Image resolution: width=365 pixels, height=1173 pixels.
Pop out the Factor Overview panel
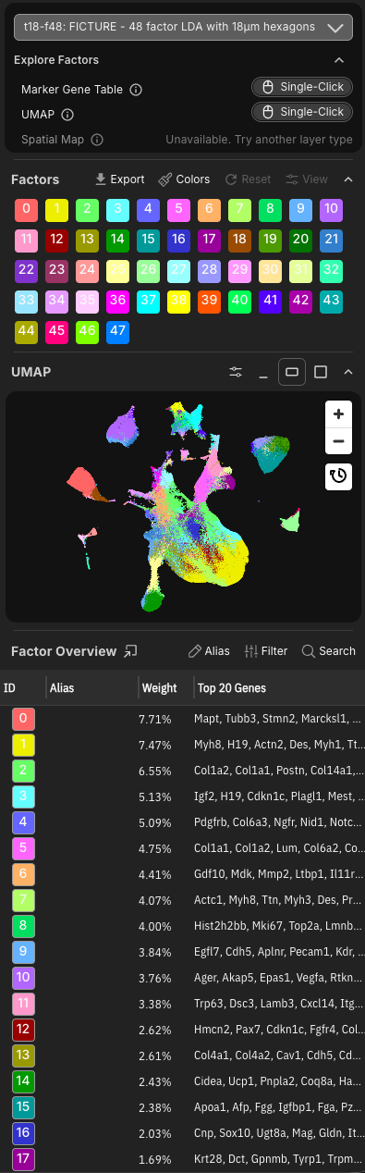tap(130, 651)
